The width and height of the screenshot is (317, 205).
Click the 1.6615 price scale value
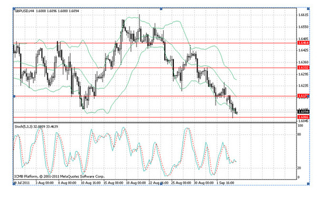(303, 15)
